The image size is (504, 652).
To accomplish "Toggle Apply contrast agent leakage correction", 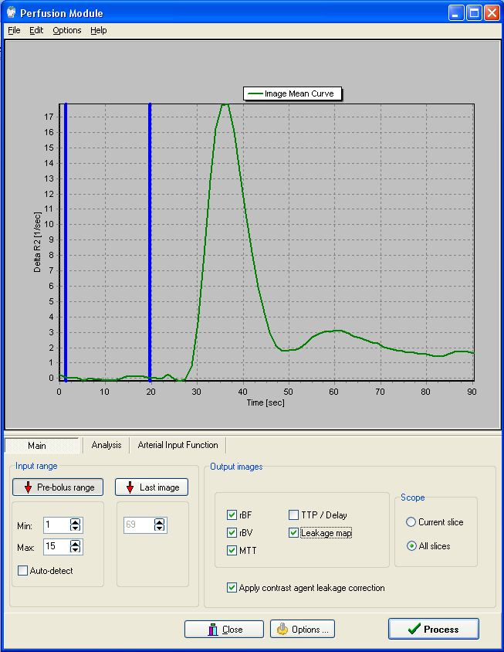I will click(x=232, y=588).
